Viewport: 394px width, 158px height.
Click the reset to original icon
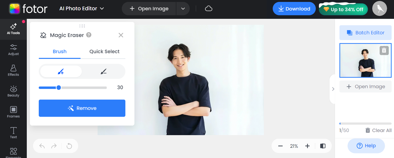[x=69, y=146]
